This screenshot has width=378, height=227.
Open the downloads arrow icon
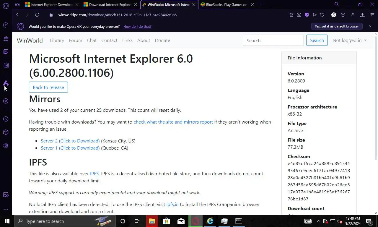(x=362, y=15)
